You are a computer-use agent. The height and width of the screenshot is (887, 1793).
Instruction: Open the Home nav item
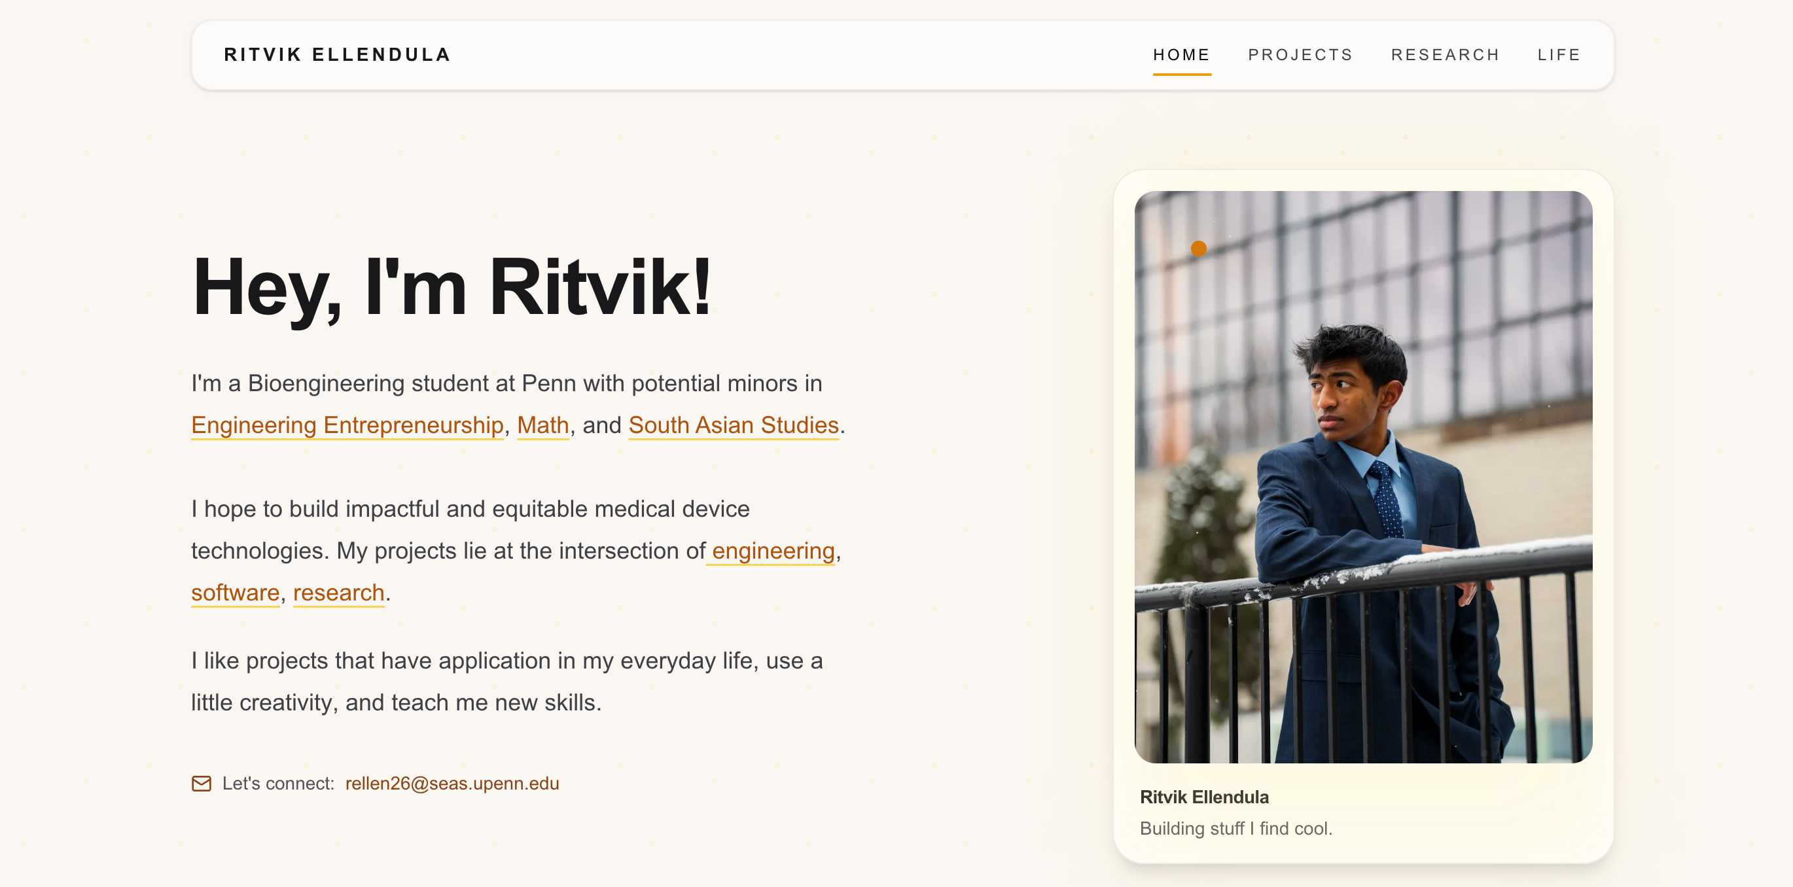pyautogui.click(x=1181, y=55)
